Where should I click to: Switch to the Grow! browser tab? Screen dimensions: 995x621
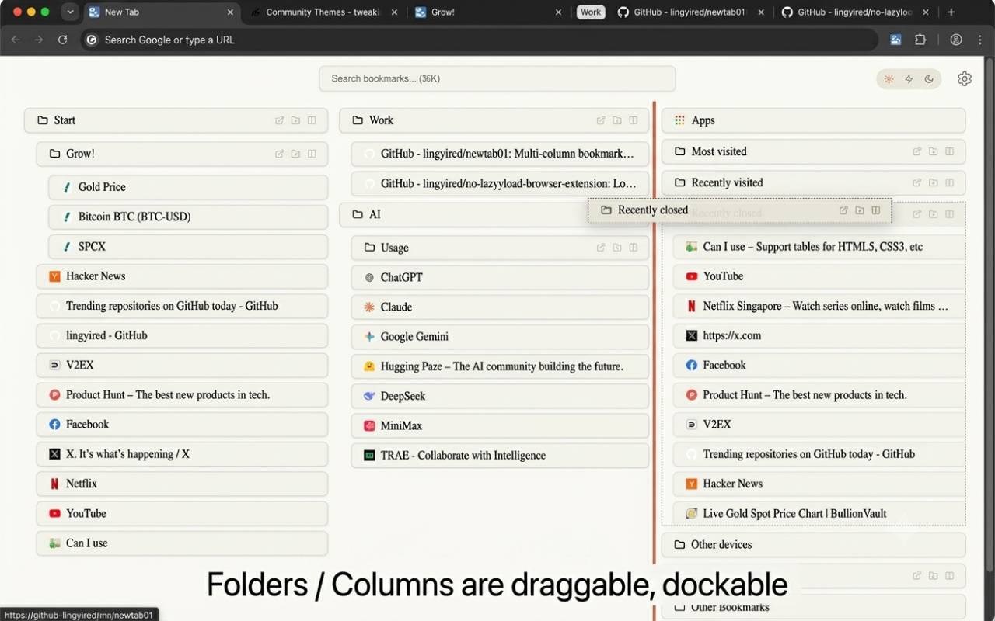[x=487, y=12]
